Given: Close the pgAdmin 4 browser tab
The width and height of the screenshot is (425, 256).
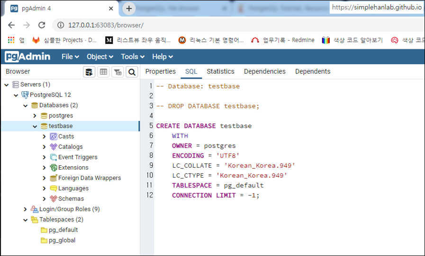Looking at the screenshot, I should click(111, 9).
